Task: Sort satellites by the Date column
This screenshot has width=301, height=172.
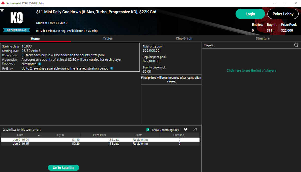Action: click(21, 135)
